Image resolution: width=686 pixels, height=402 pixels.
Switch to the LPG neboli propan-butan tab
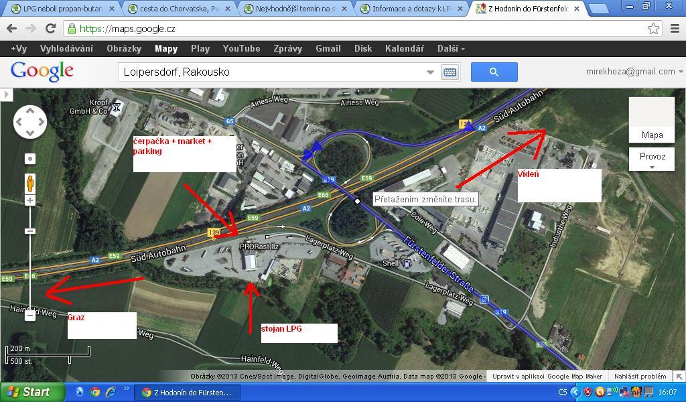62,9
